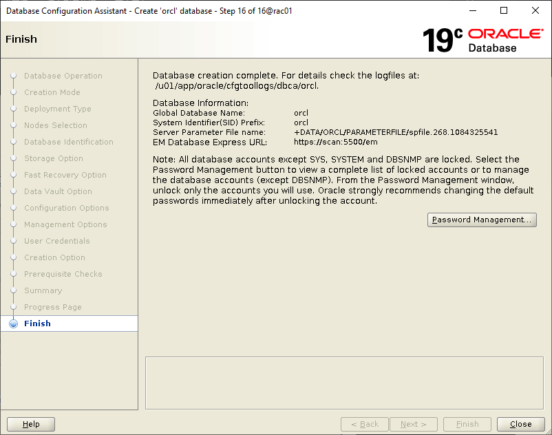Click inside the empty message box
The image size is (552, 435).
pos(344,383)
